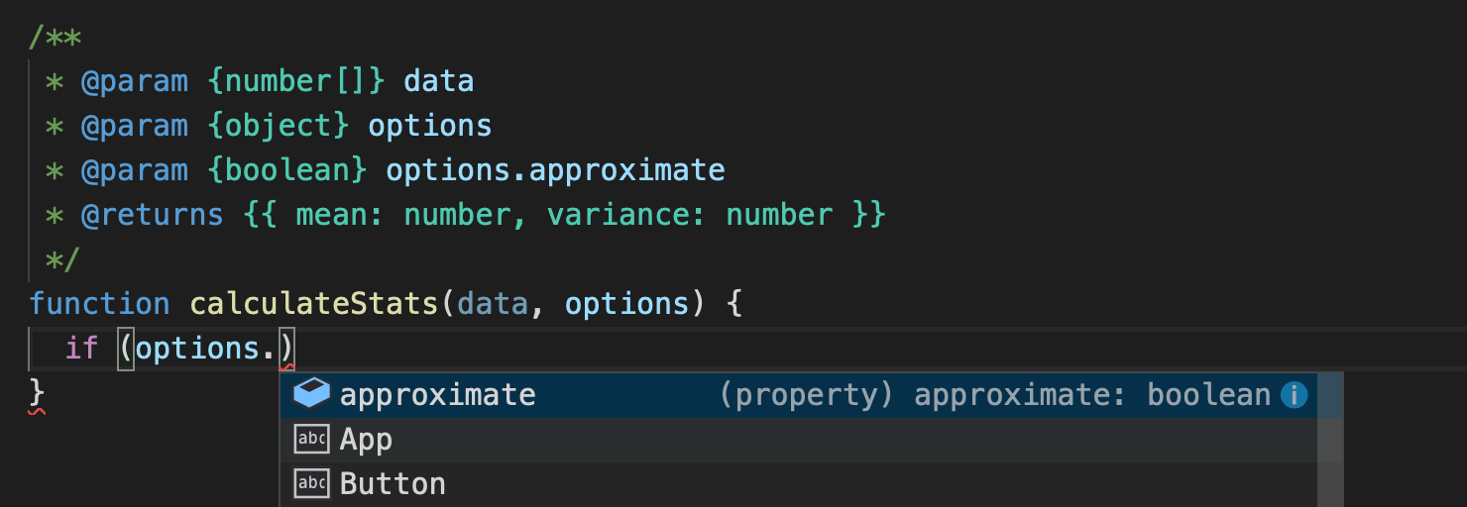Click the data parameter in function signature
The image size is (1467, 507).
(x=492, y=303)
